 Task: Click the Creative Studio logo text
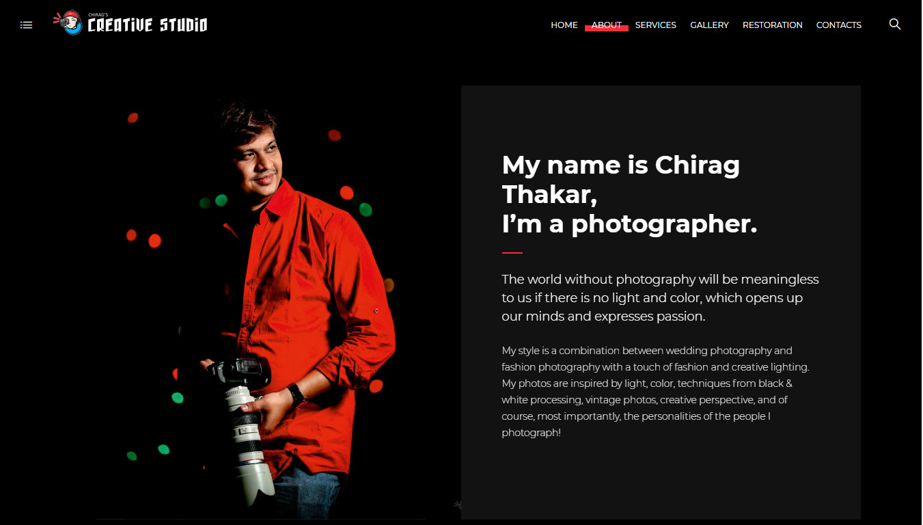[x=147, y=26]
